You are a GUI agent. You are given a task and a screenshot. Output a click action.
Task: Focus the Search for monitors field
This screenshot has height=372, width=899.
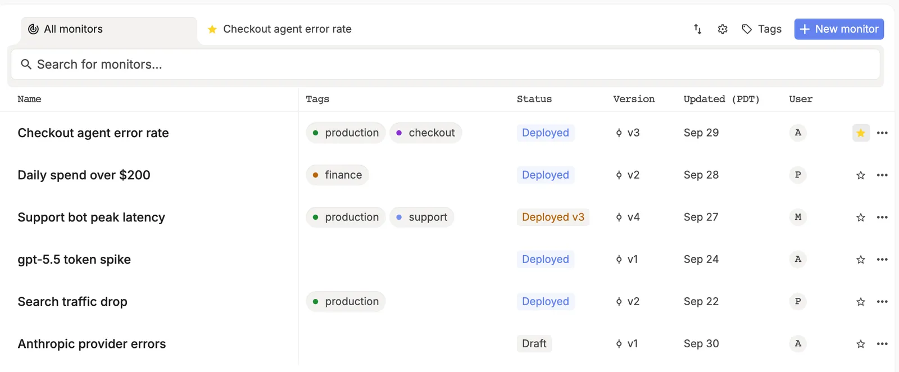pos(446,65)
